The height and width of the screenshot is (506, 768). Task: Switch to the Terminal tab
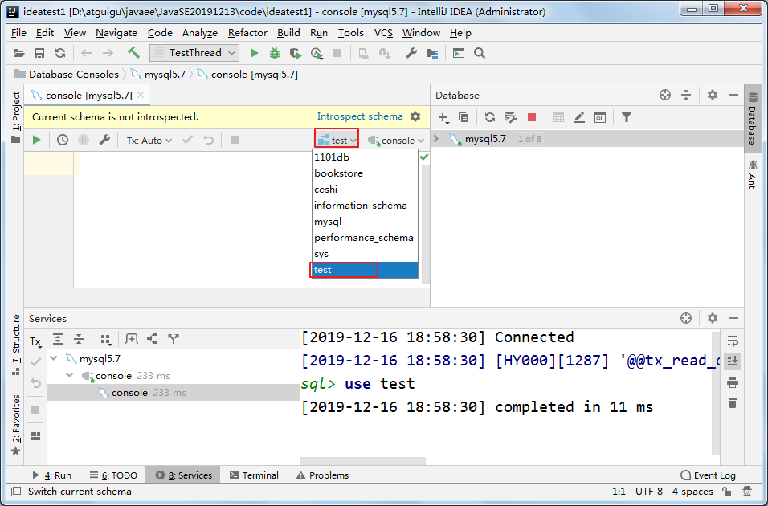click(x=254, y=475)
